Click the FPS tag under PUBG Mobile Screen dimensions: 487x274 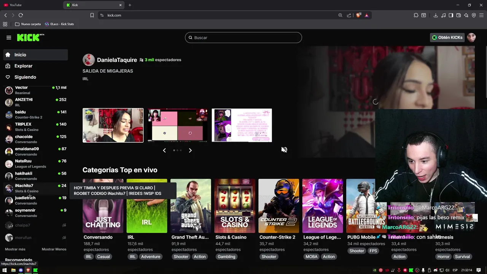click(x=373, y=251)
